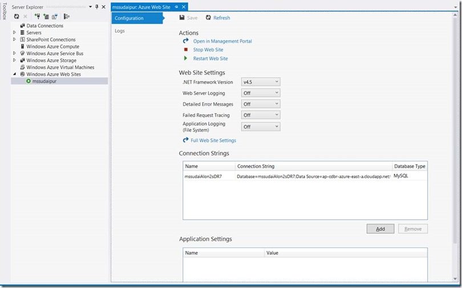Click connection strings Name column header
Screen dimensions: 462x288
click(x=209, y=166)
